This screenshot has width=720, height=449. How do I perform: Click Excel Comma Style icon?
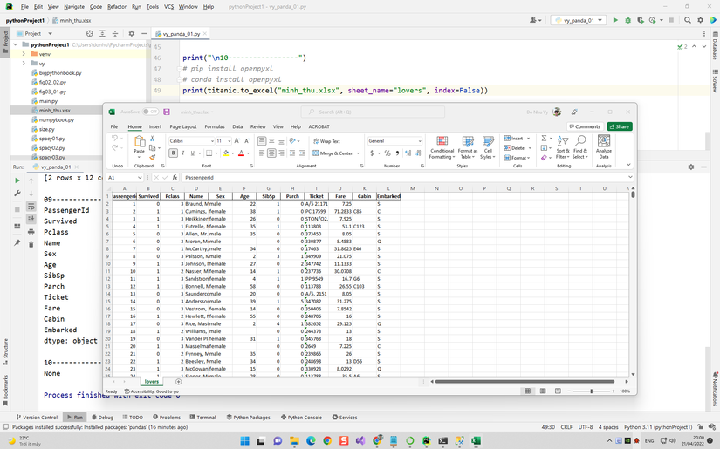[x=397, y=153]
